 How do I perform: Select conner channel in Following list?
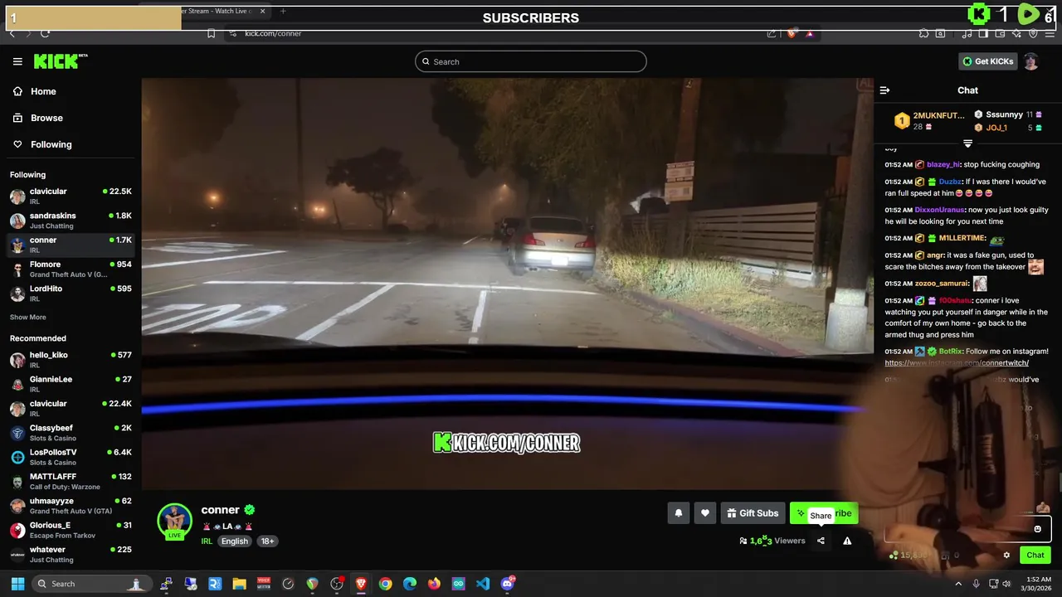coord(71,245)
